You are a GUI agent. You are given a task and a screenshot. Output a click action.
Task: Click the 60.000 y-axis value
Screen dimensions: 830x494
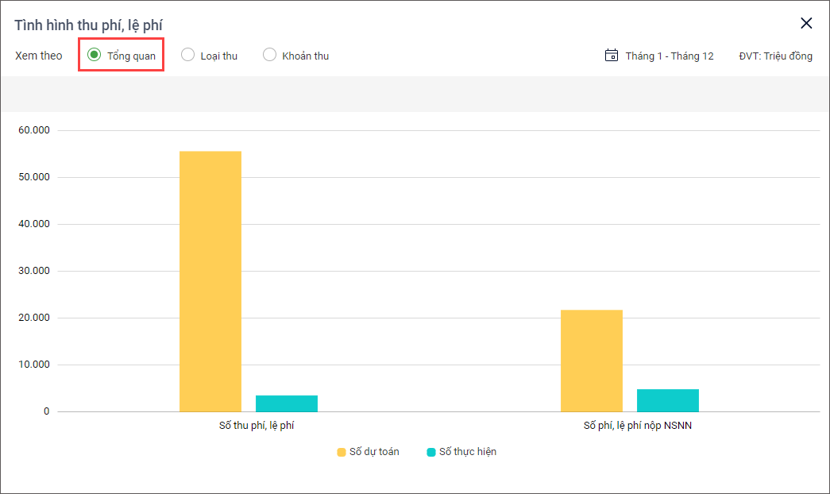click(x=33, y=130)
